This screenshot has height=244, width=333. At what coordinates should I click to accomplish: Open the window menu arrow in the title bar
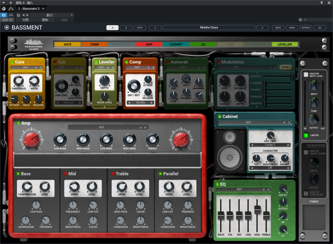pyautogui.click(x=4, y=3)
